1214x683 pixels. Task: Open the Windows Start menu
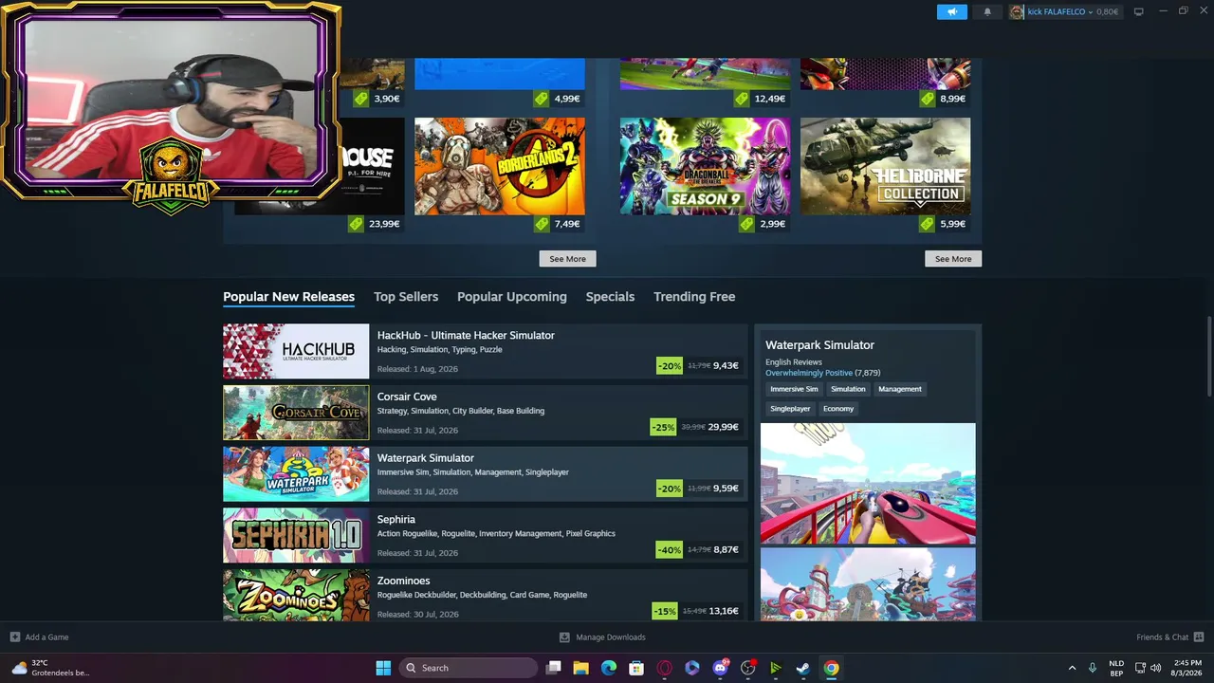pyautogui.click(x=383, y=668)
